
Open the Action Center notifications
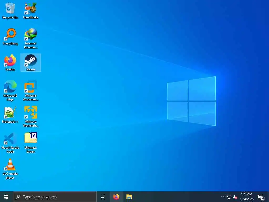[261, 197]
